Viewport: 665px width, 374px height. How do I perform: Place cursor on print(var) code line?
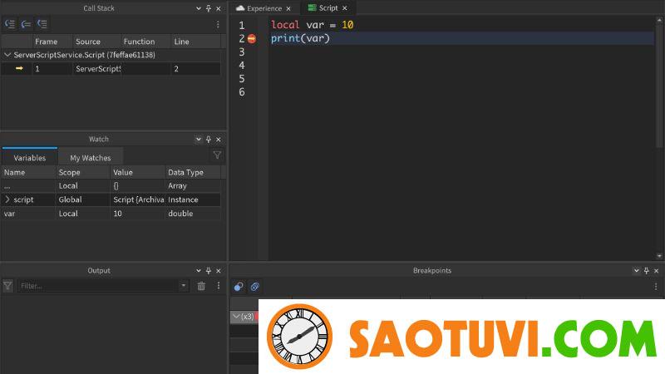pos(300,38)
